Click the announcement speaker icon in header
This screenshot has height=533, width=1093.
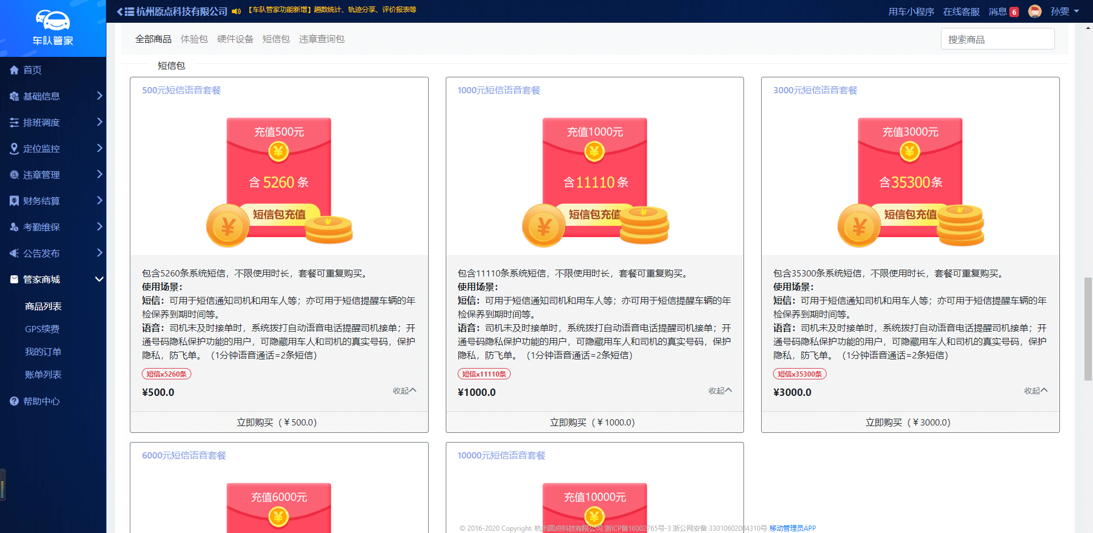click(236, 11)
